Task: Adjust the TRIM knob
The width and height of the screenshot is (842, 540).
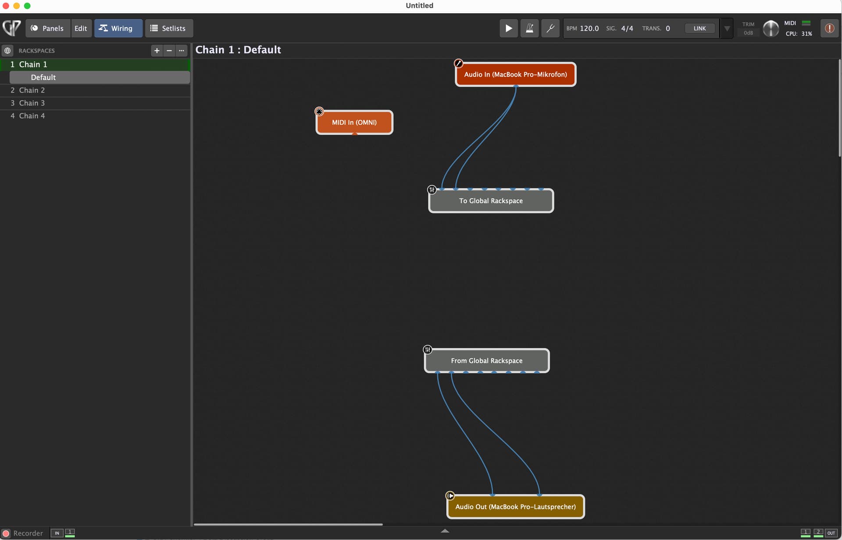Action: pos(771,29)
